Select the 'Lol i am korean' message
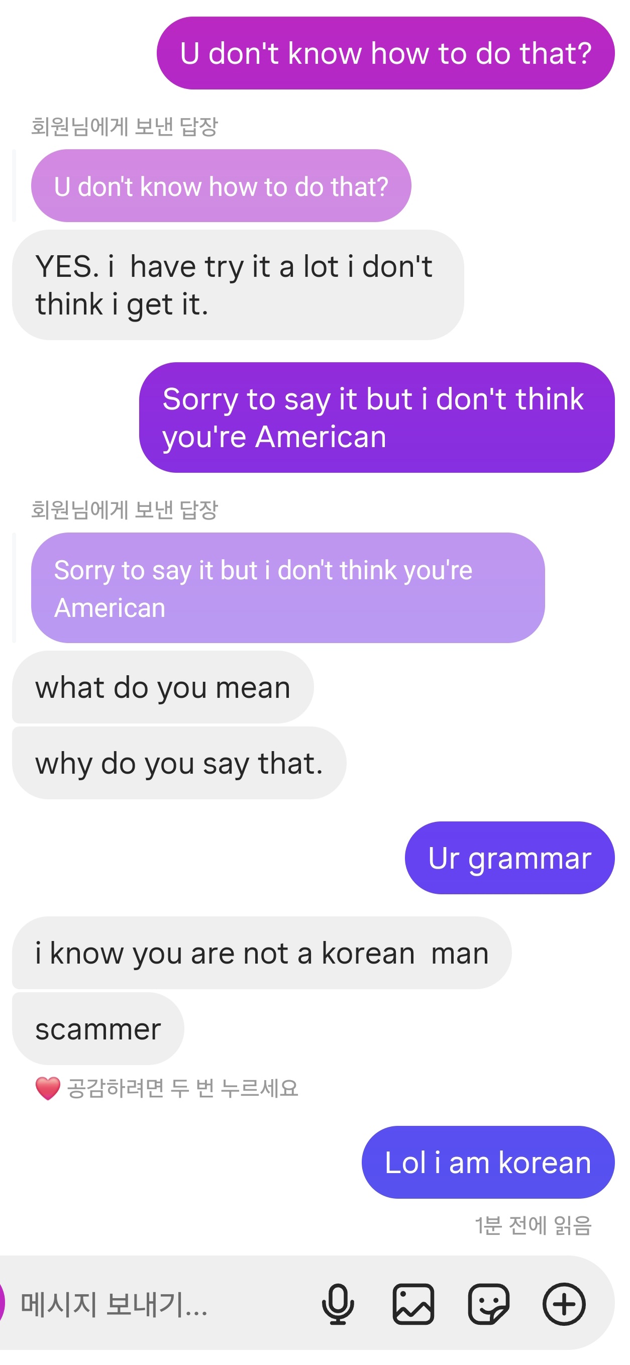 pyautogui.click(x=487, y=1162)
